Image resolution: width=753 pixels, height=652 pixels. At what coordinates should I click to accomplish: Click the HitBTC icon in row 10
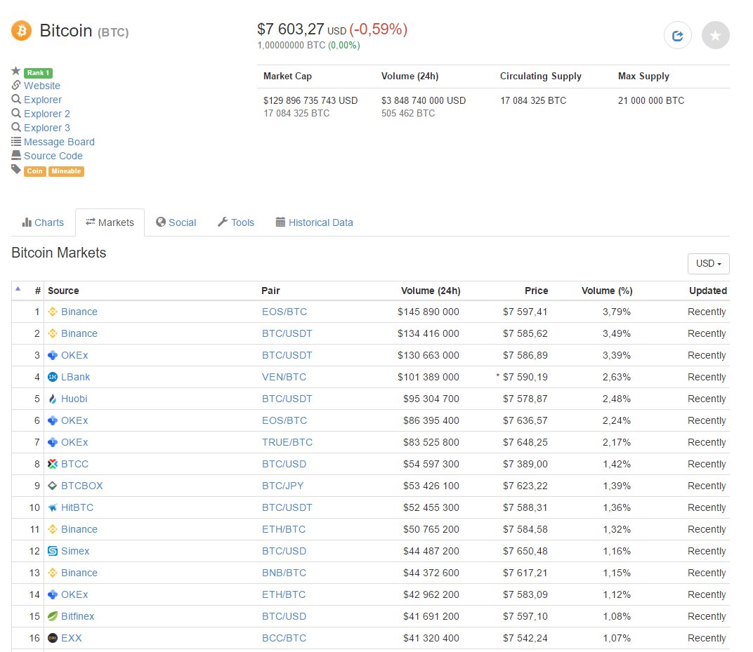click(53, 507)
